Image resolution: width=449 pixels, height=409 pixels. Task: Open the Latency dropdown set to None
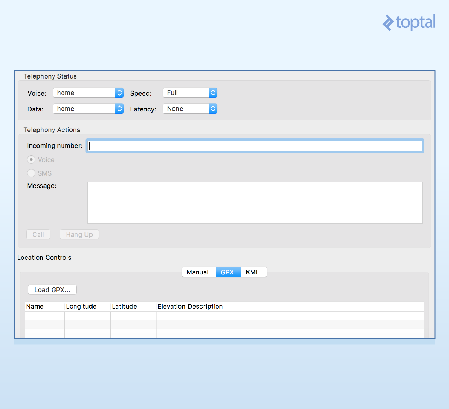click(186, 109)
